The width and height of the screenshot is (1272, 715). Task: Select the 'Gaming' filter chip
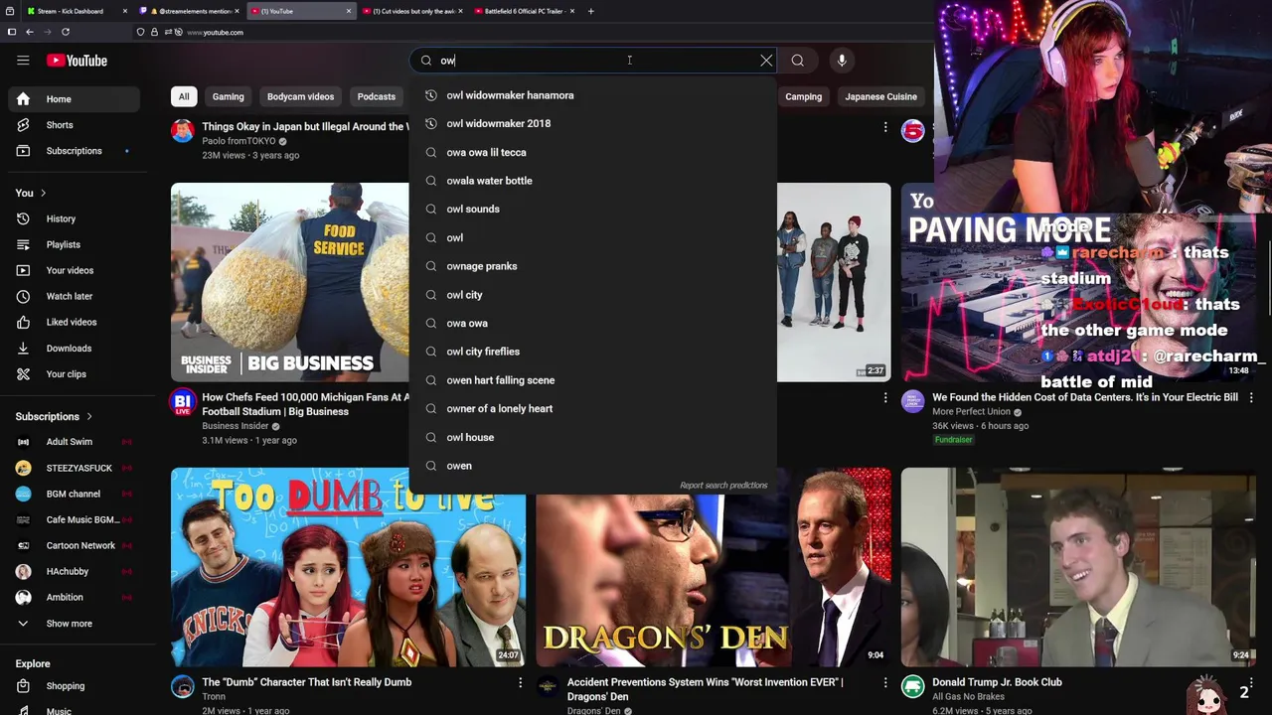tap(228, 96)
